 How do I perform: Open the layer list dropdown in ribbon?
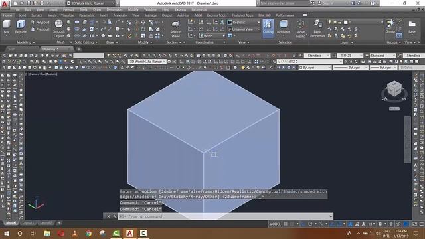click(x=356, y=22)
